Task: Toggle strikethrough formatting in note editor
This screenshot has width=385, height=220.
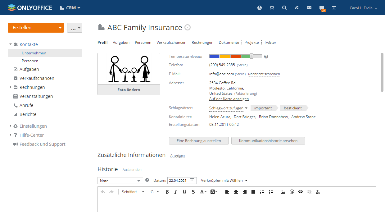Action: click(193, 192)
